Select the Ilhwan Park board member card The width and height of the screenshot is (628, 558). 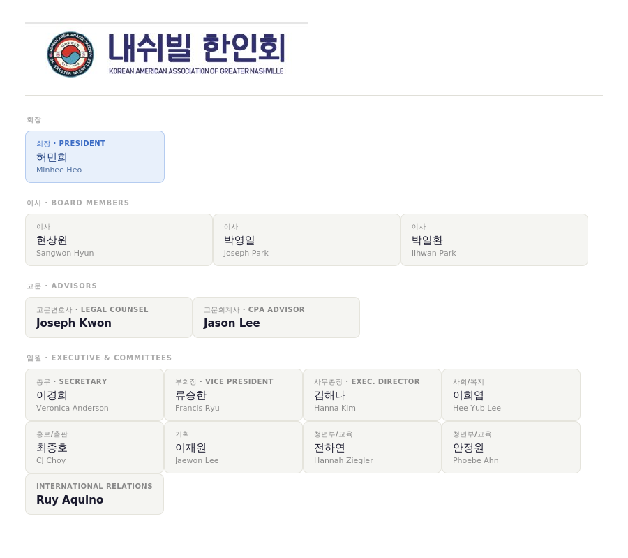click(x=494, y=240)
